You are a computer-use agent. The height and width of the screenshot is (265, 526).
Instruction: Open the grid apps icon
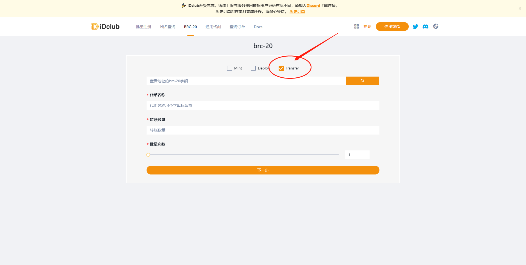[x=356, y=27]
